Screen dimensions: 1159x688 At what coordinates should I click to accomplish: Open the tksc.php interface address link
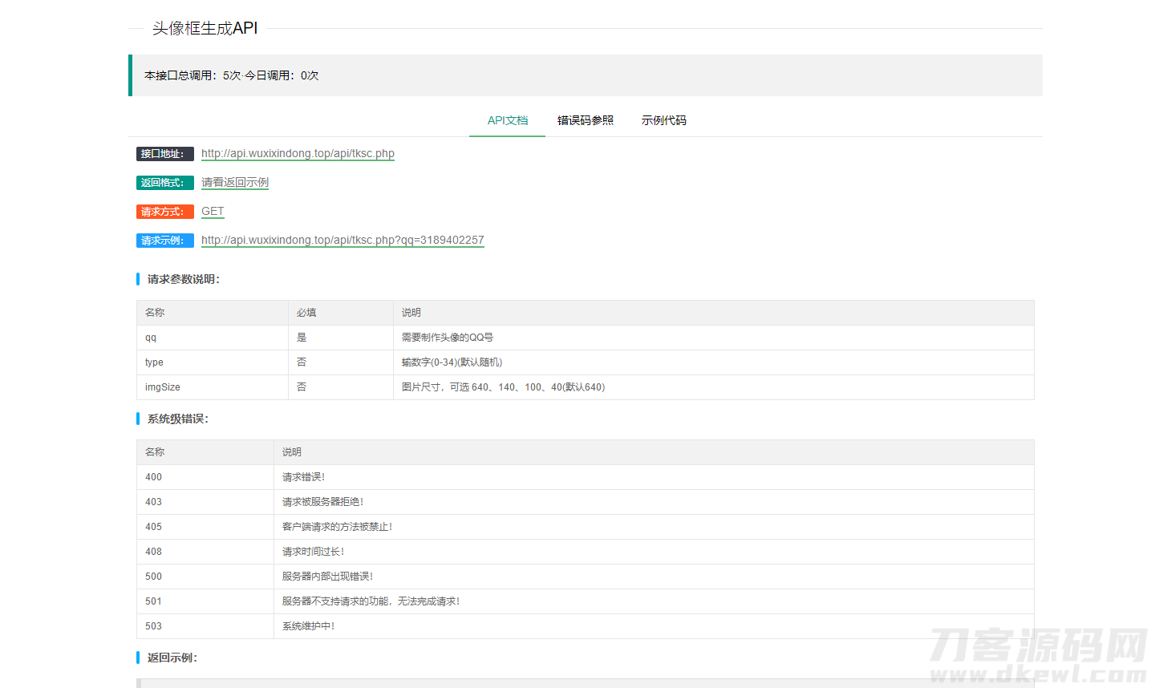298,153
